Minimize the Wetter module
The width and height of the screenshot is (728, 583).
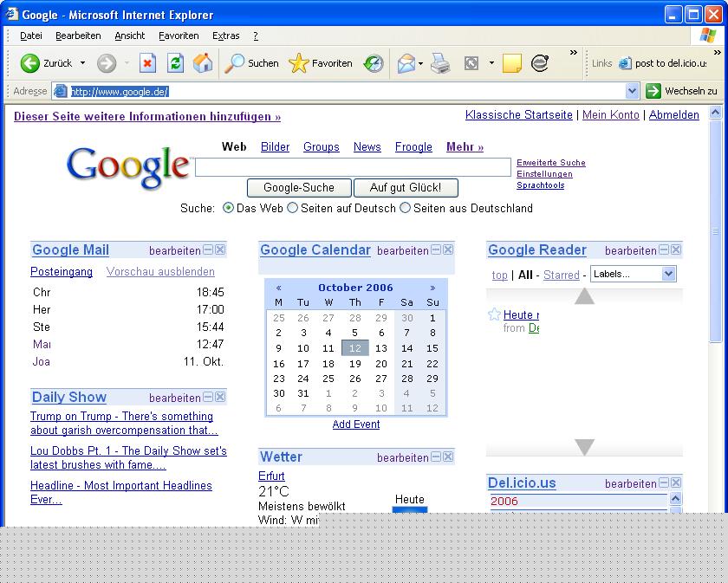(x=436, y=457)
